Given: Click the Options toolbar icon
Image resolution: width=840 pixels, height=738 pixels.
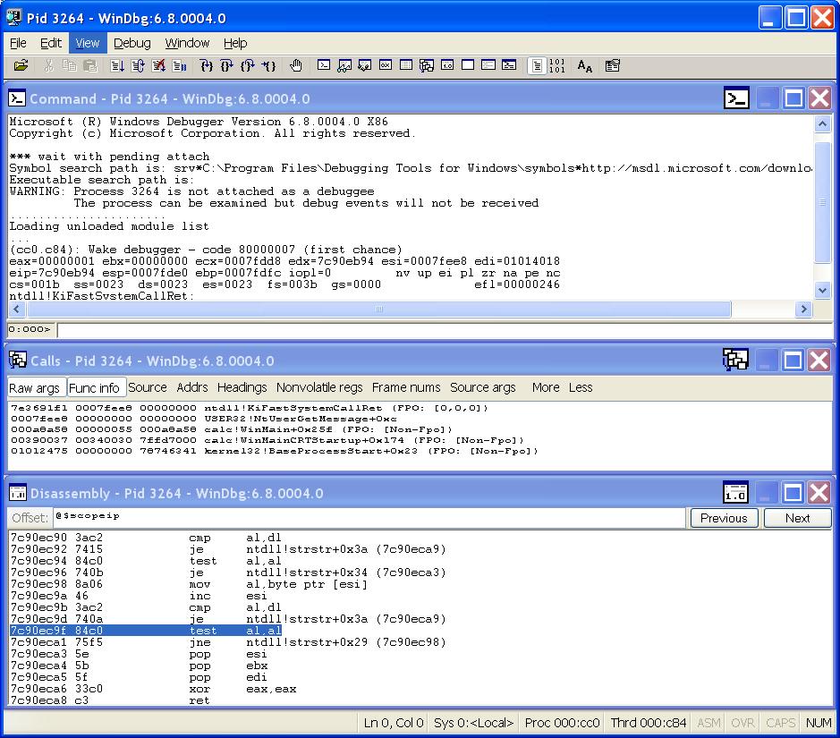Looking at the screenshot, I should [x=612, y=66].
